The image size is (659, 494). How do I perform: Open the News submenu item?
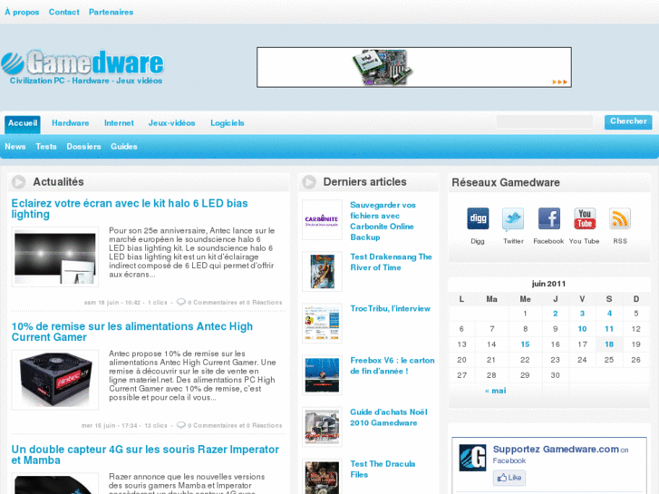coord(15,146)
